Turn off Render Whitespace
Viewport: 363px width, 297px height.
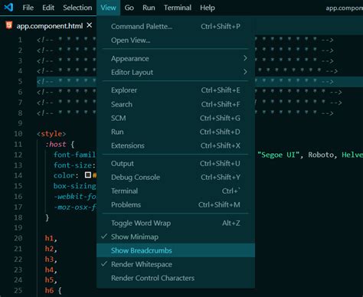click(x=175, y=264)
